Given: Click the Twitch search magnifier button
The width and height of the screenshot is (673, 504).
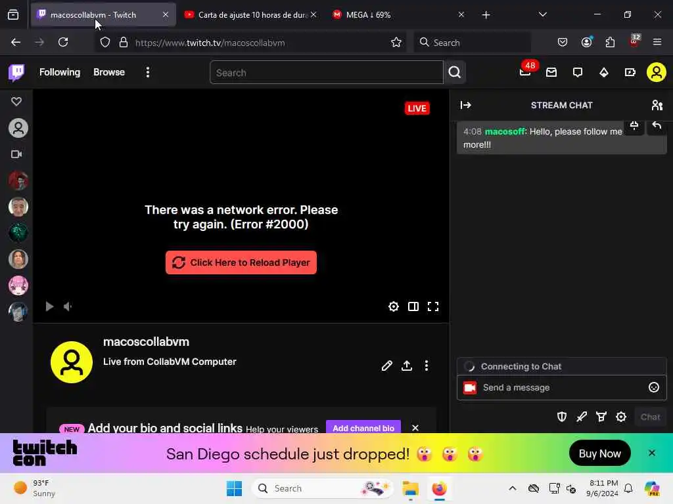Looking at the screenshot, I should click(x=455, y=72).
